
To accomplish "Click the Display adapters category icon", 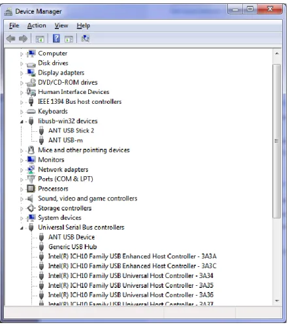I will coord(31,73).
